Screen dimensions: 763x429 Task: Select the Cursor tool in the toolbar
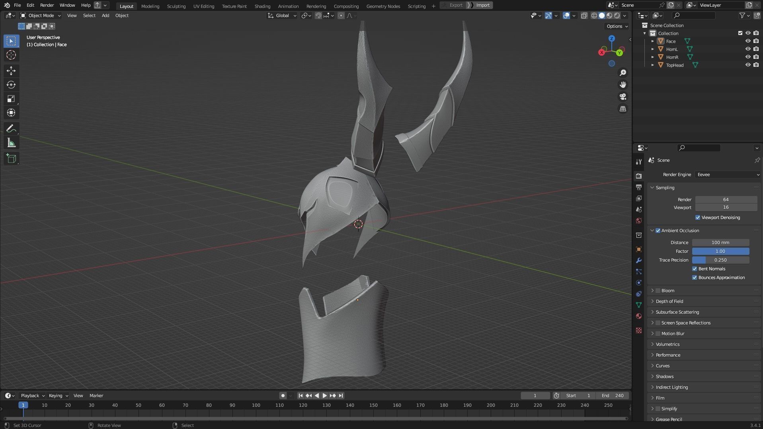[x=11, y=55]
